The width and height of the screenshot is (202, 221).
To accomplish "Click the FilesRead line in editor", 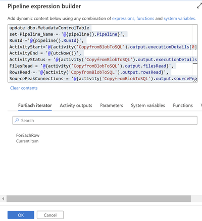I will click(x=91, y=66).
